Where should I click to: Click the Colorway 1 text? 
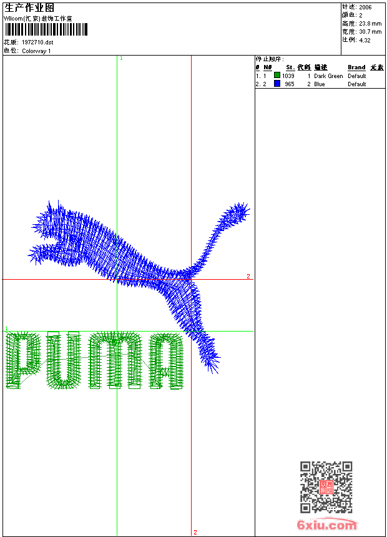click(x=36, y=51)
